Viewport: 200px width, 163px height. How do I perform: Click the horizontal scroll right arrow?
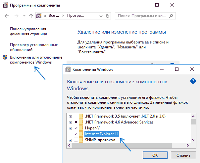188,145
